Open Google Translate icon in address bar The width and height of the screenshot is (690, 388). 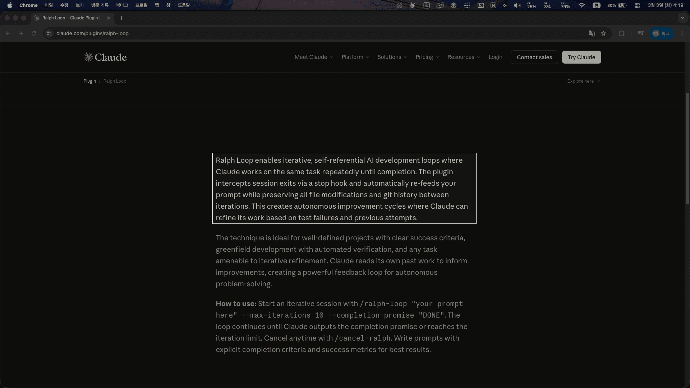click(x=592, y=33)
